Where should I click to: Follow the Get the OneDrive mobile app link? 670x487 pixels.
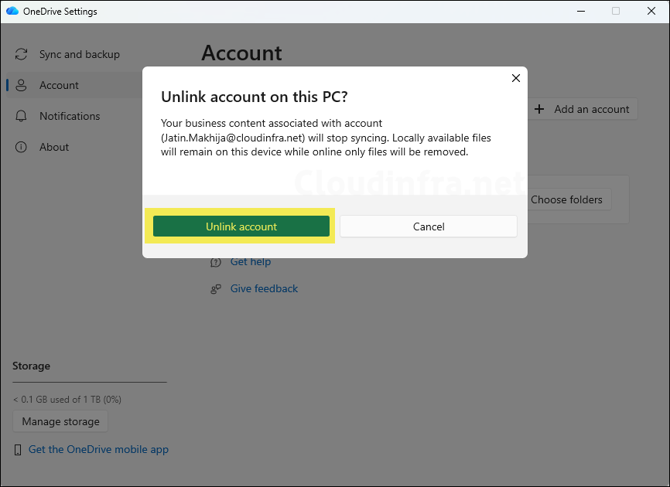(98, 449)
